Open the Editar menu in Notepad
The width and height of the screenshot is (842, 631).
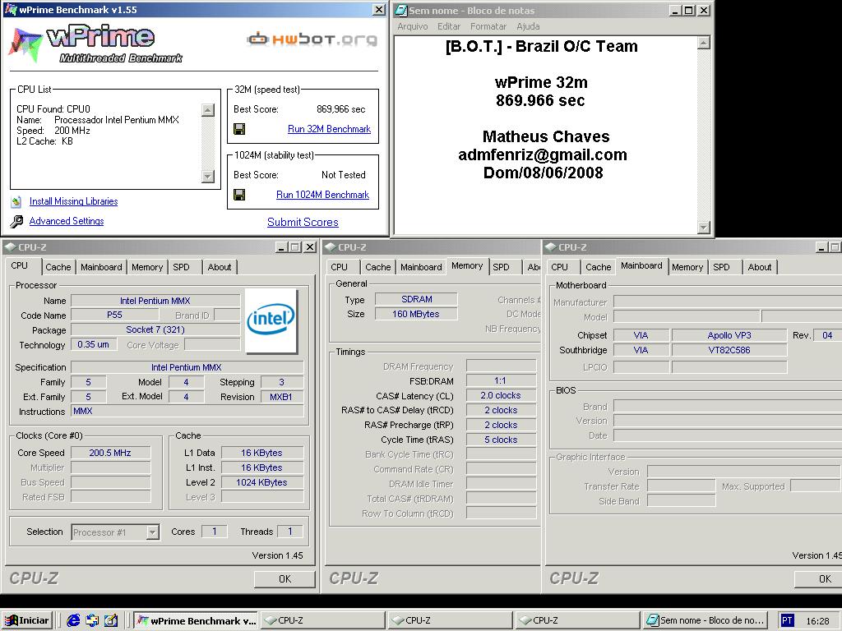point(449,26)
